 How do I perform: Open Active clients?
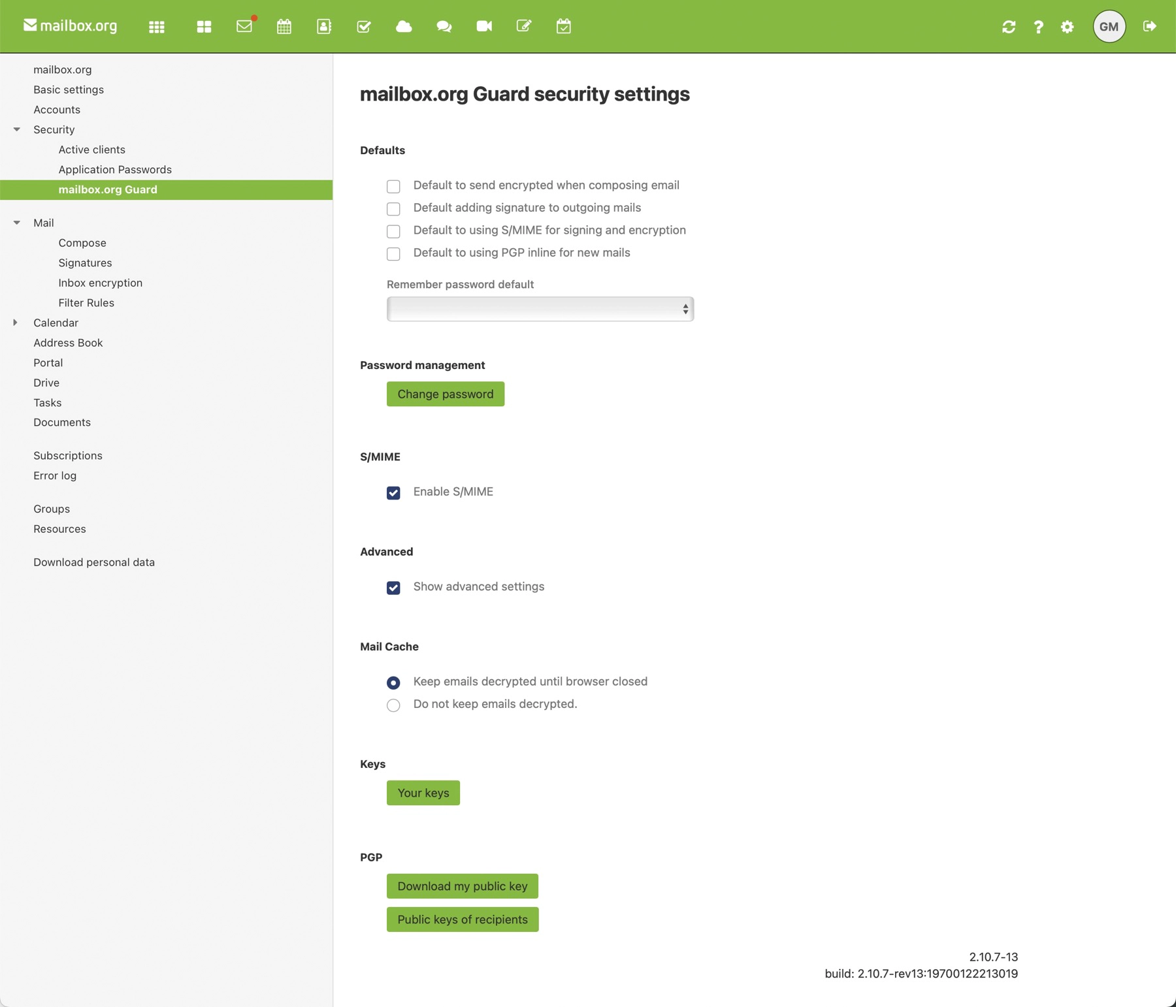91,150
